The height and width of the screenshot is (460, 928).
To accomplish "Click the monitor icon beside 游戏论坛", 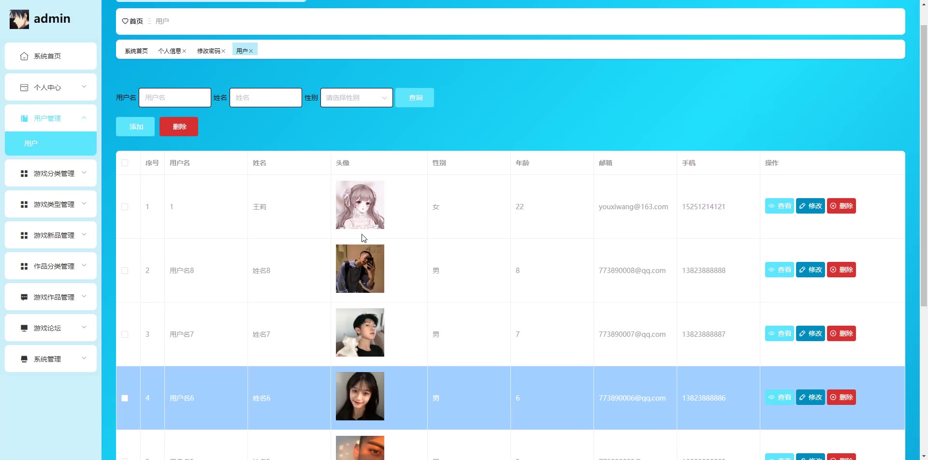I will click(24, 328).
